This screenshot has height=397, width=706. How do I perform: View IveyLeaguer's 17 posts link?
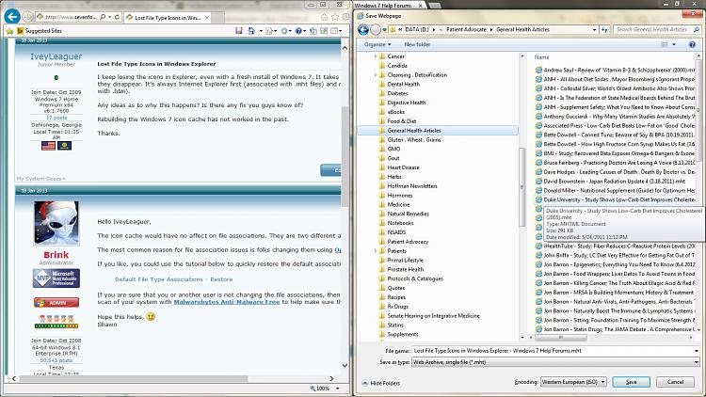tap(56, 118)
